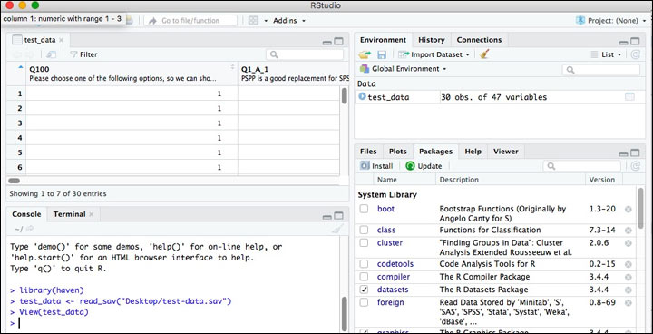This screenshot has height=334, width=653.
Task: Open the Project: (None) menu
Action: point(612,21)
